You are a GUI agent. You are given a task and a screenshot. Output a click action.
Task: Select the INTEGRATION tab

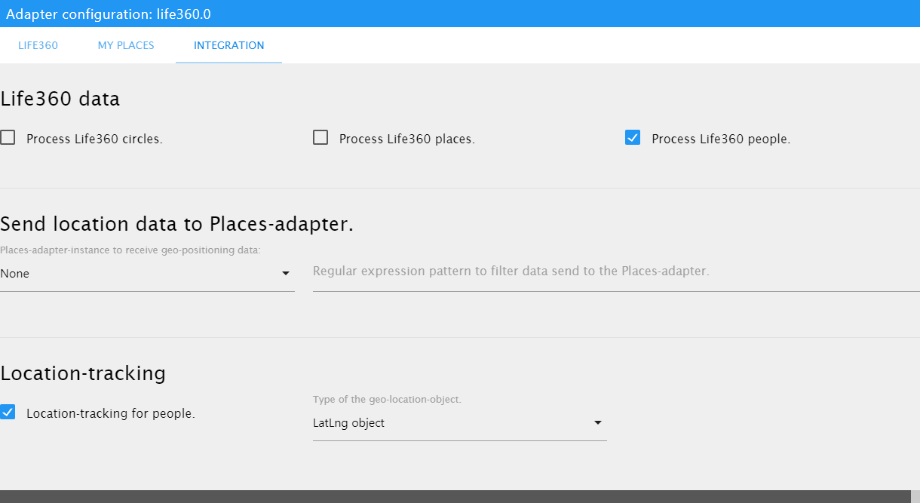[228, 45]
